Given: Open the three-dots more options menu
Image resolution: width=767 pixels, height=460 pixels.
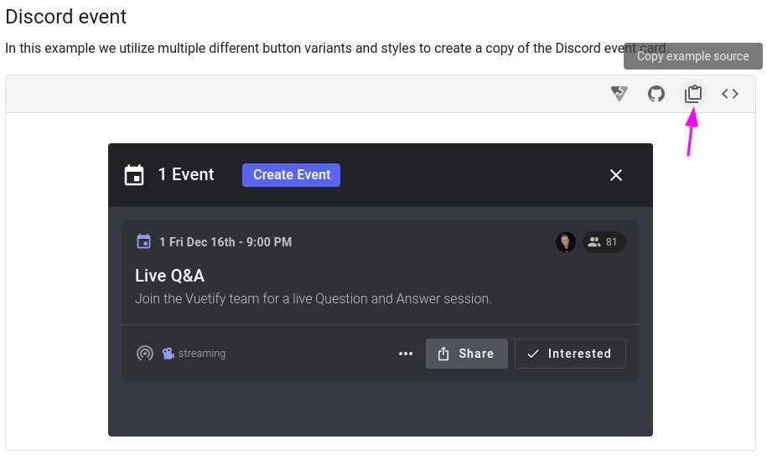Looking at the screenshot, I should click(x=406, y=354).
